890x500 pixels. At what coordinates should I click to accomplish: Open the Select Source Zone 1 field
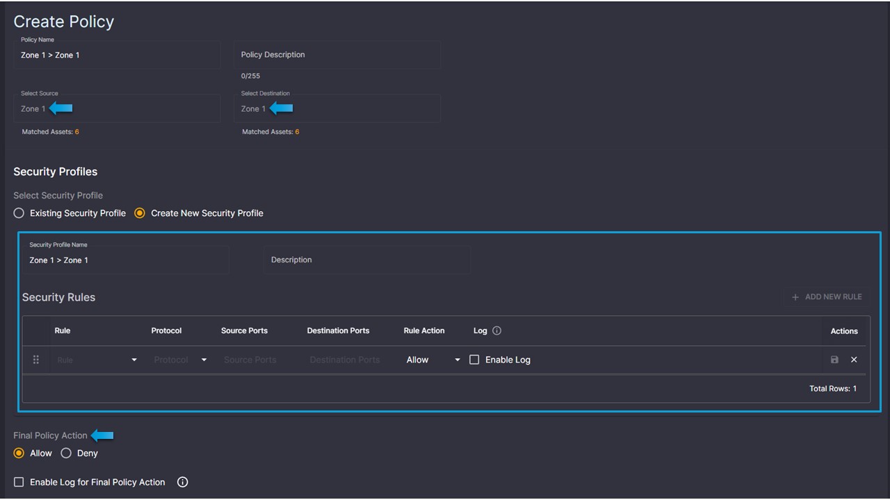[x=117, y=108]
